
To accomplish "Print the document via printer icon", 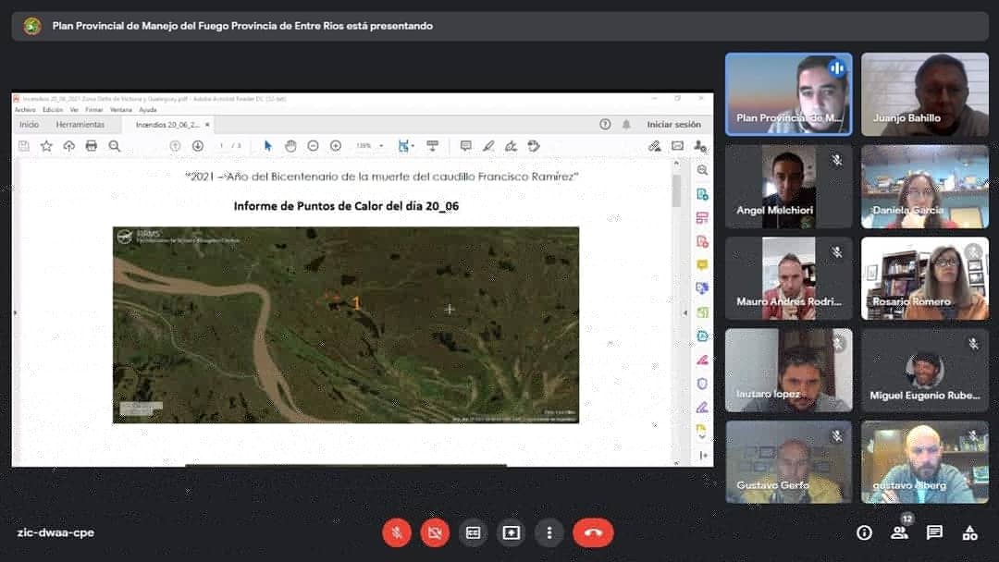I will pyautogui.click(x=91, y=146).
